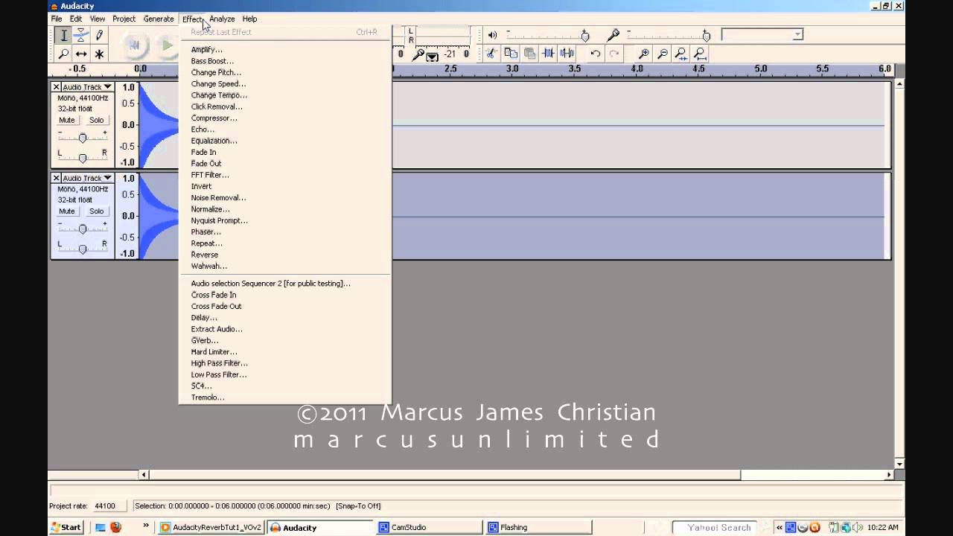The height and width of the screenshot is (536, 953).
Task: Click the Fit Project in window icon
Action: pos(700,54)
